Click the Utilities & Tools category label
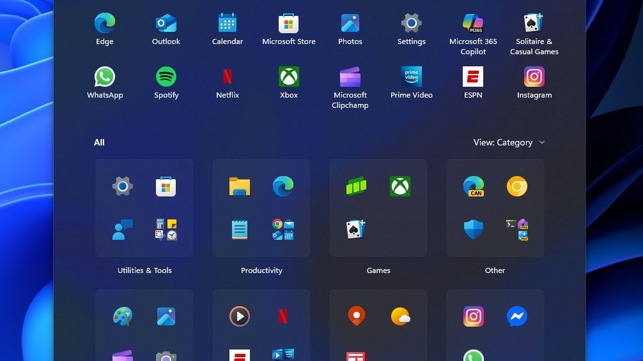This screenshot has width=643, height=361. click(144, 270)
